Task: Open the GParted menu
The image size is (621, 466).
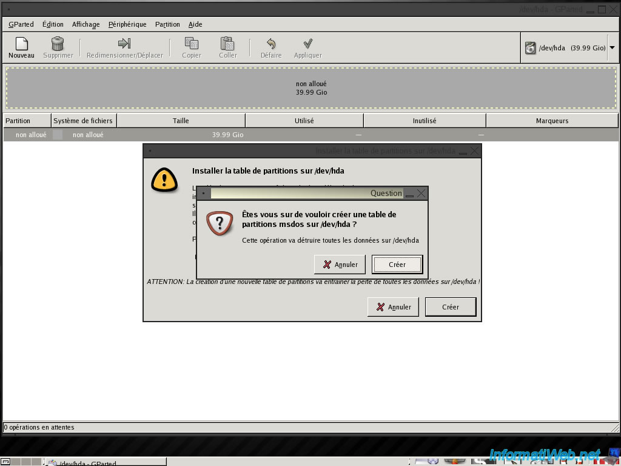Action: tap(21, 24)
